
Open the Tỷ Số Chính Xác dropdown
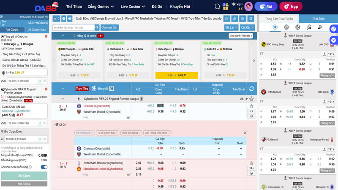[107, 133]
